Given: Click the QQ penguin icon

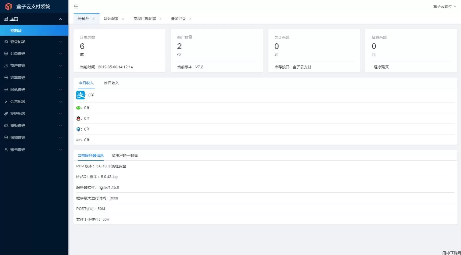Looking at the screenshot, I should (78, 118).
